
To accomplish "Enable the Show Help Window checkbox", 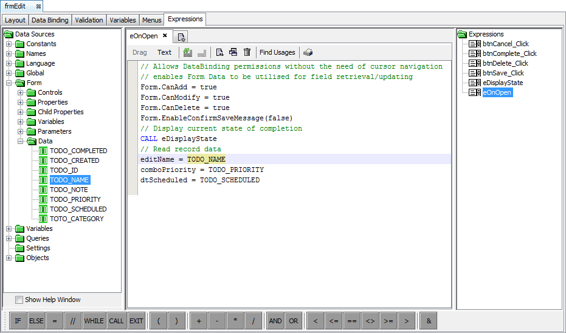I will tap(19, 300).
